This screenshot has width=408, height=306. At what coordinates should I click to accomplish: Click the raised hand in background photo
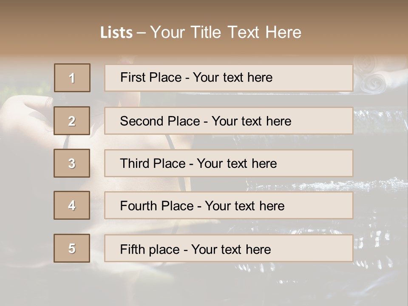tap(31, 111)
